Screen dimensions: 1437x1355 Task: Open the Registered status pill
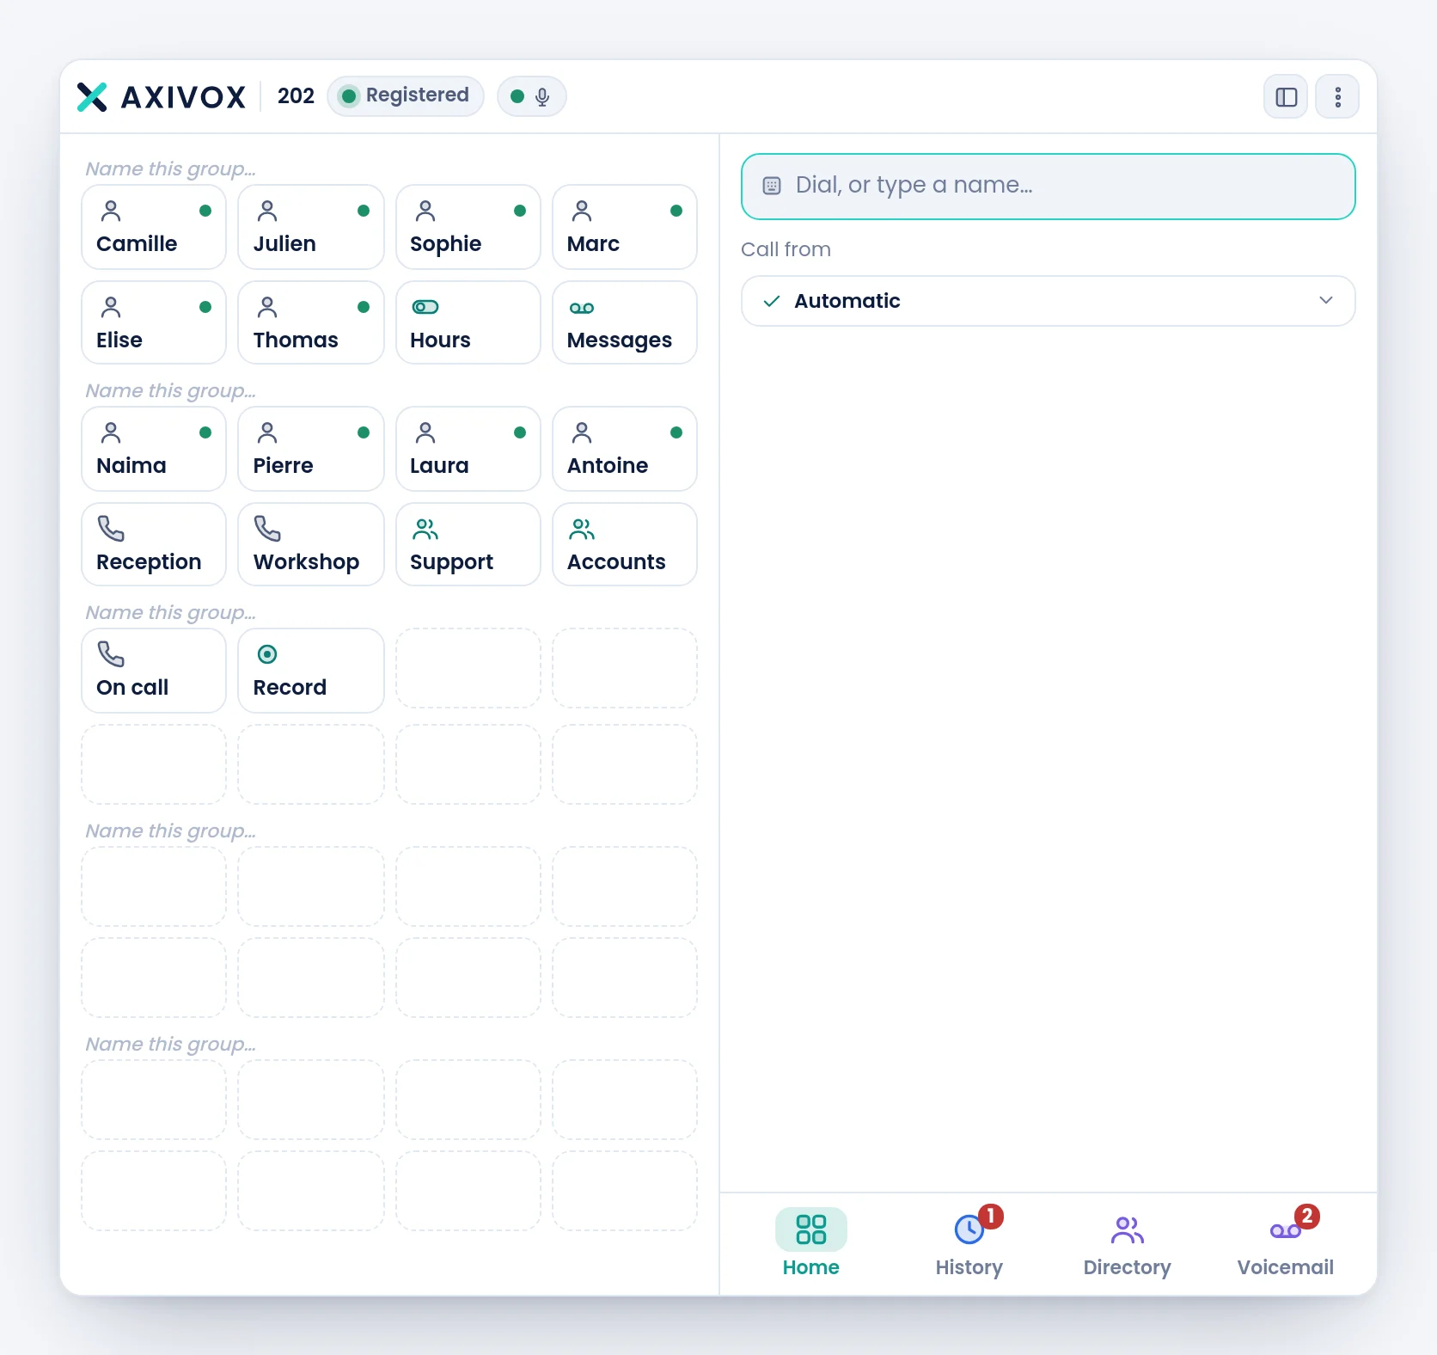(x=406, y=96)
